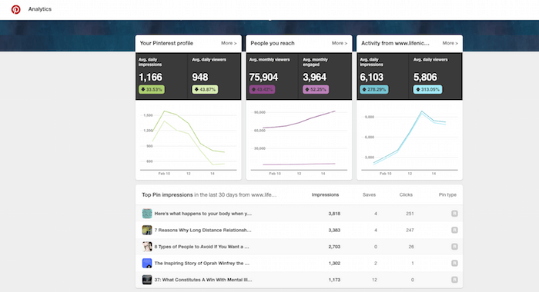Open thumbnail for '7 Reasons Why Long Distance' pin
The width and height of the screenshot is (539, 292).
click(147, 230)
